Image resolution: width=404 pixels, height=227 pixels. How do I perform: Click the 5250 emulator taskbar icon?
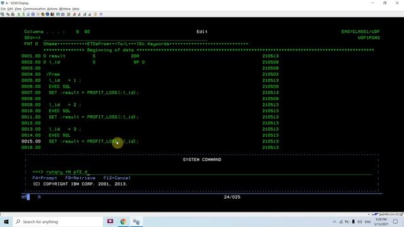click(136, 221)
